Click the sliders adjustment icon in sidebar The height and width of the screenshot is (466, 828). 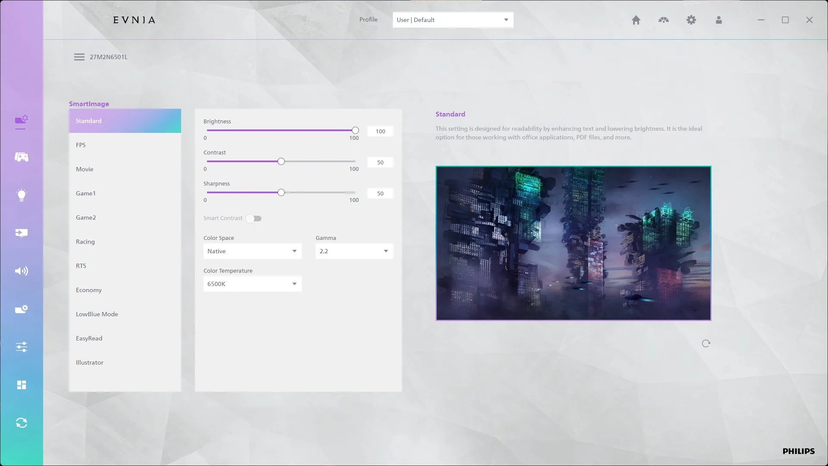[22, 347]
